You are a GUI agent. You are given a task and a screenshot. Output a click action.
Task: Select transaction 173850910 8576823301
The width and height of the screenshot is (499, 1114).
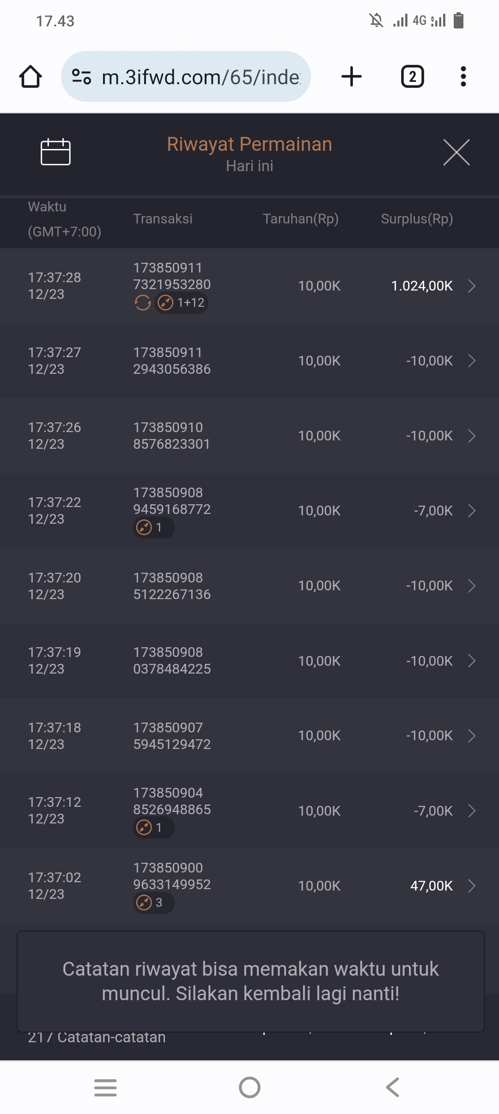point(171,436)
